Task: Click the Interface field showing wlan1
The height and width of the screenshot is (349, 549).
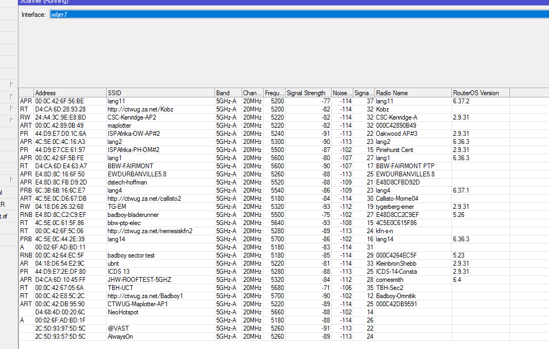Action: (x=298, y=15)
